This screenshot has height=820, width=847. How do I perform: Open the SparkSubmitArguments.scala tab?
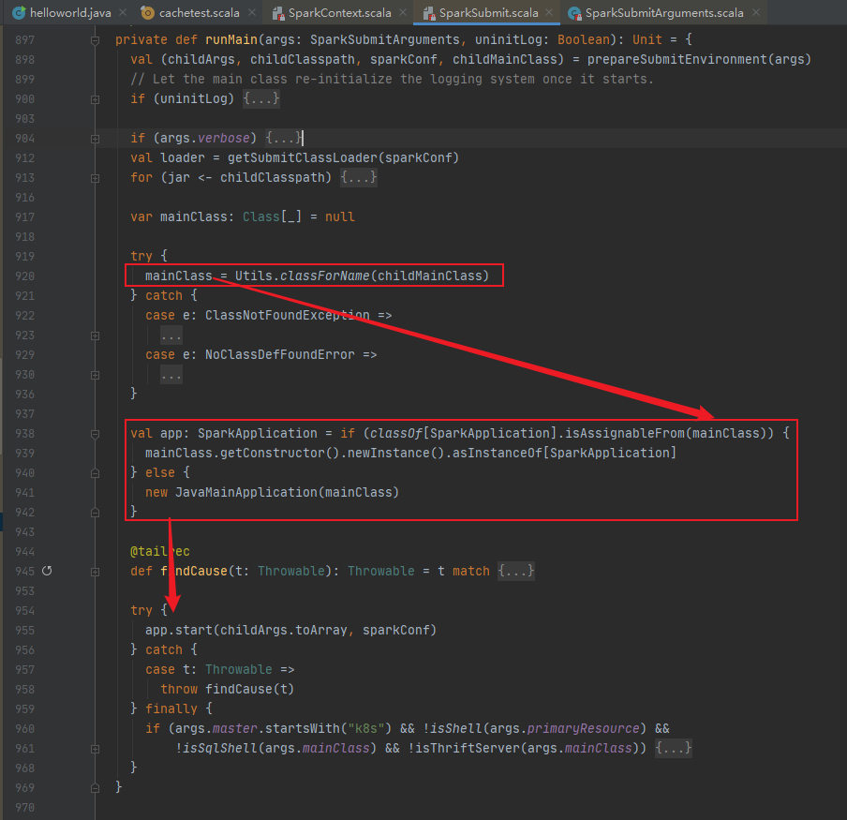664,13
